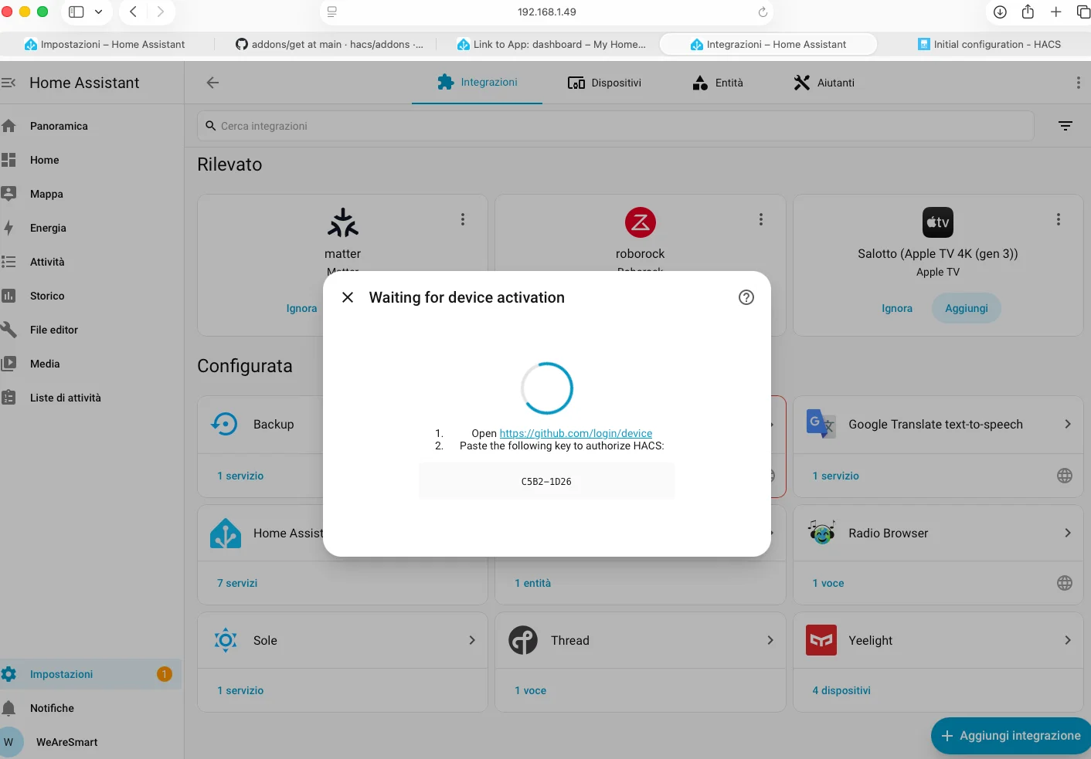Screen dimensions: 1091x759
Task: Focus the Cerca integrazioni search field
Action: tap(615, 126)
